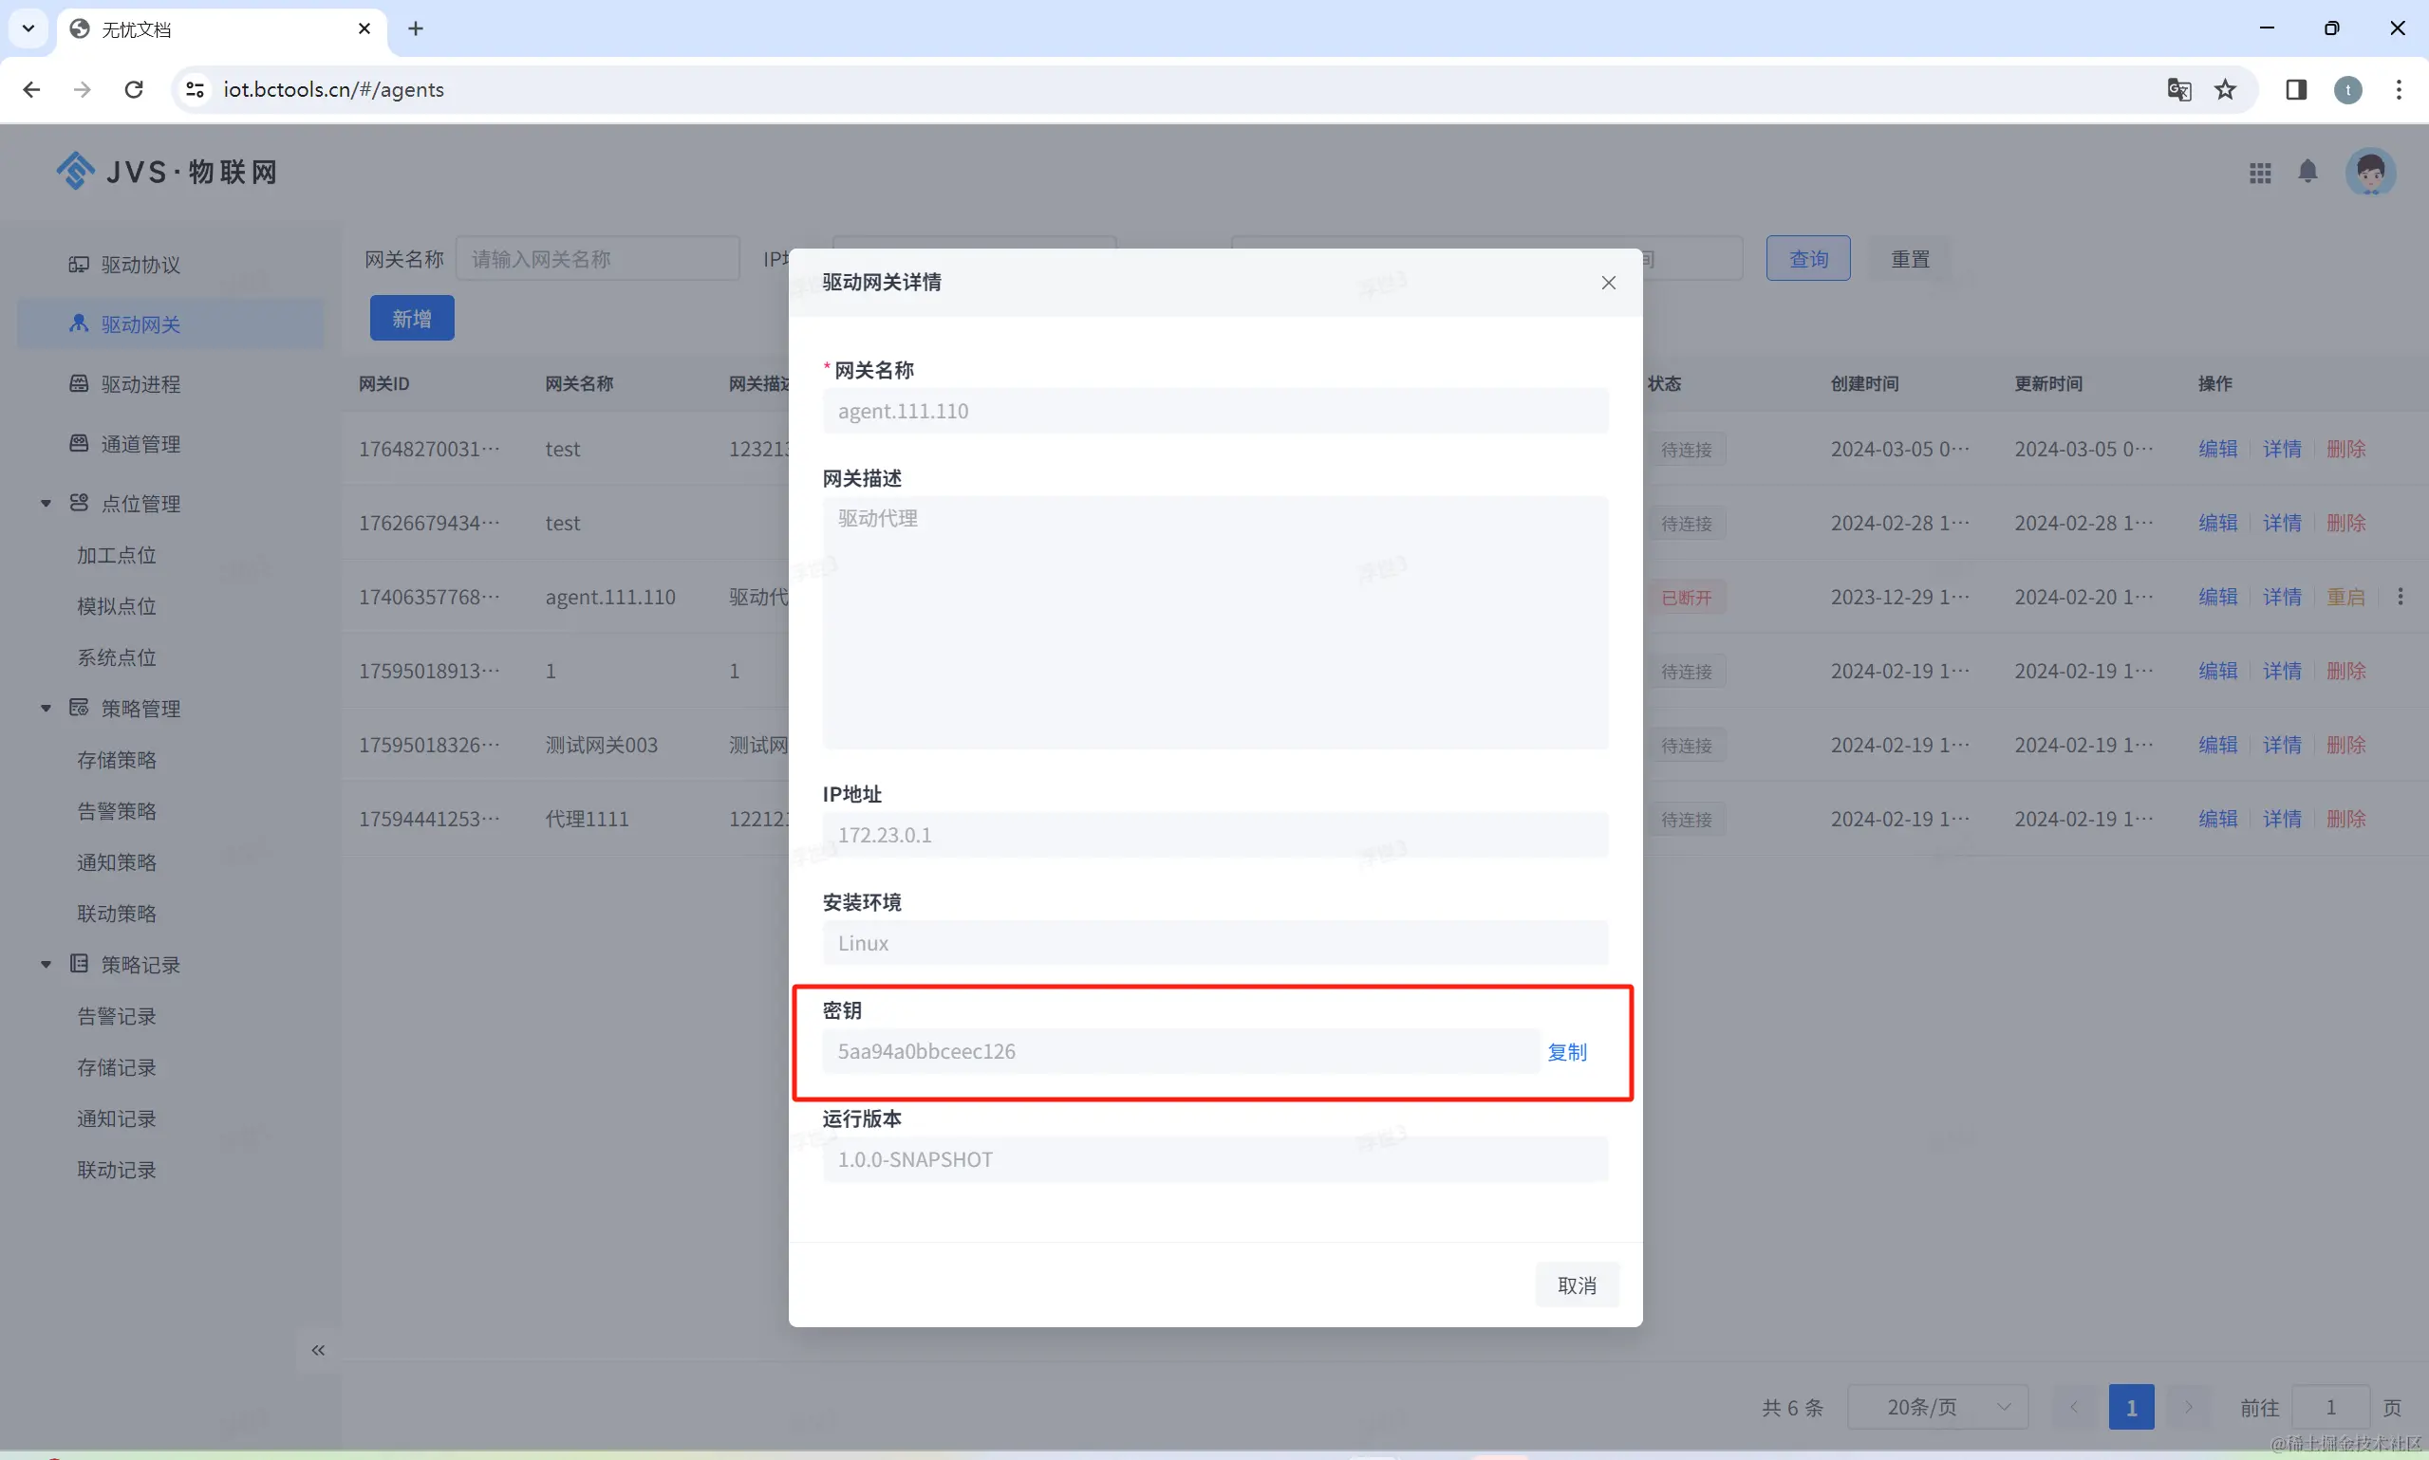The width and height of the screenshot is (2429, 1460).
Task: Open more actions for agent.111.110 row
Action: pyautogui.click(x=2400, y=597)
